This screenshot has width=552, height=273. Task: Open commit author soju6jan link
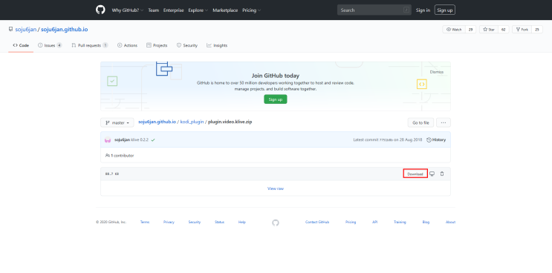click(x=122, y=139)
